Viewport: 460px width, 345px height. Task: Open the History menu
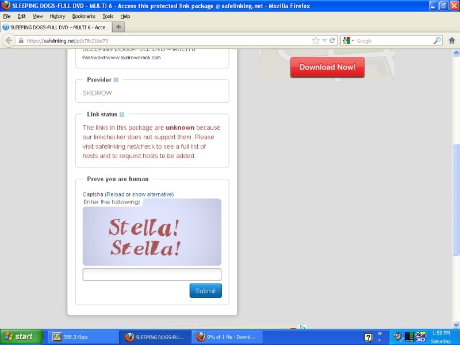(x=57, y=16)
